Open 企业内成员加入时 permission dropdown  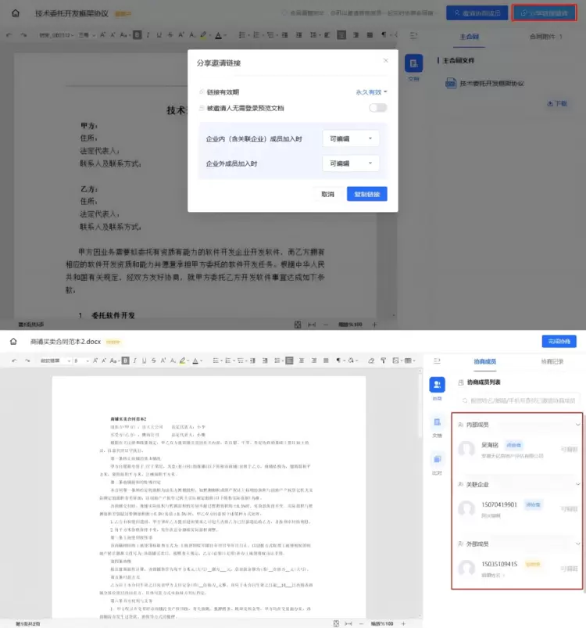[x=350, y=138]
